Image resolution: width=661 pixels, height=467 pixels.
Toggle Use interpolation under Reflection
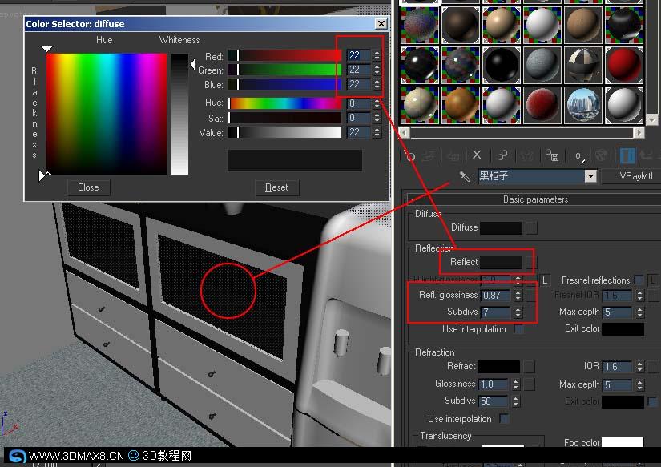(519, 329)
